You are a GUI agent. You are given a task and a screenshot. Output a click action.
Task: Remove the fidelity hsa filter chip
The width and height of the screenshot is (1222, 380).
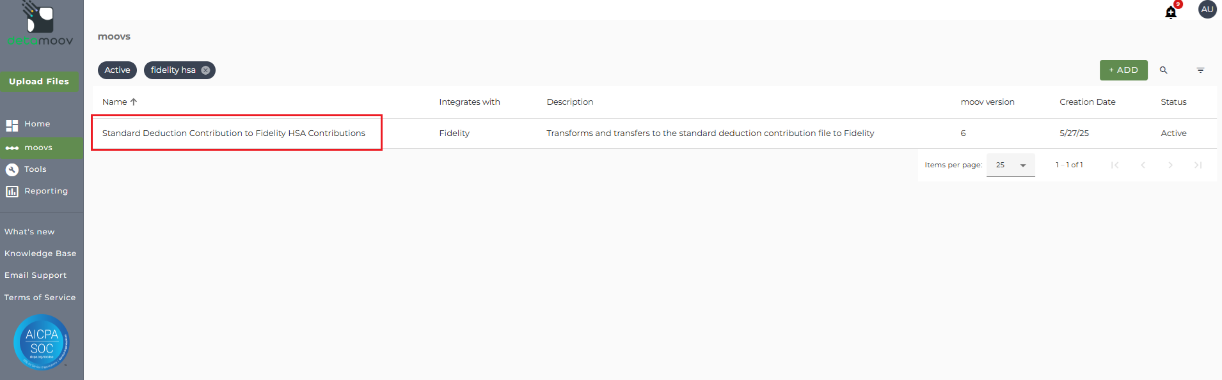[x=205, y=70]
